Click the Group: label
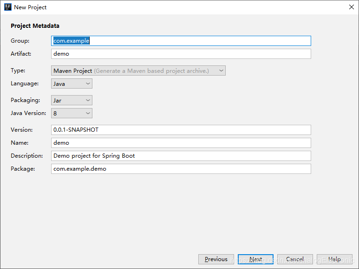Screen dimensions: 359x269 [20, 41]
